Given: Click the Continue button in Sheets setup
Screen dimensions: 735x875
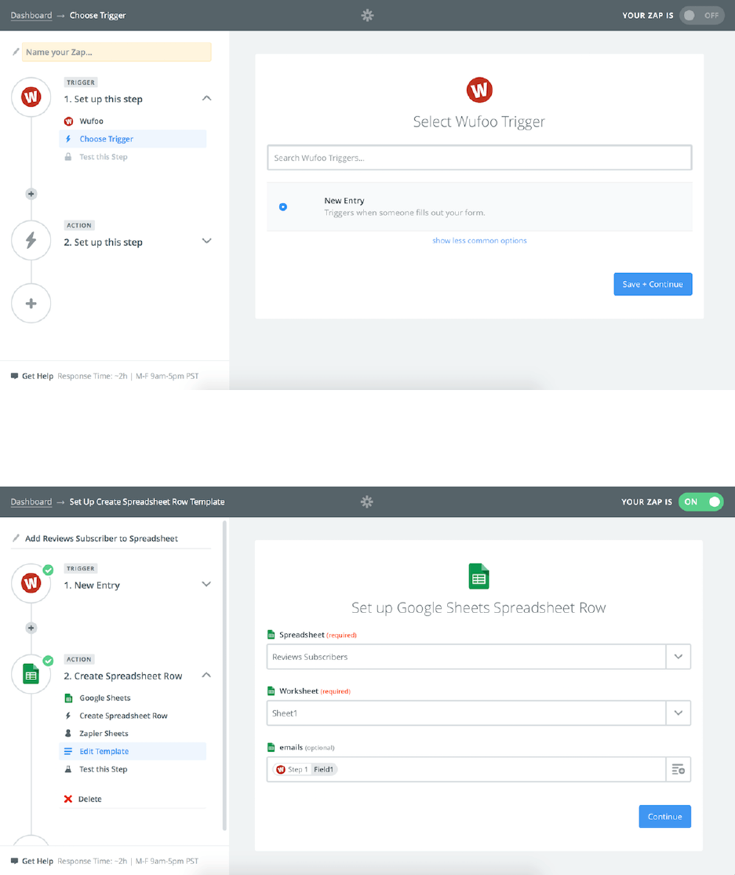Looking at the screenshot, I should tap(664, 816).
